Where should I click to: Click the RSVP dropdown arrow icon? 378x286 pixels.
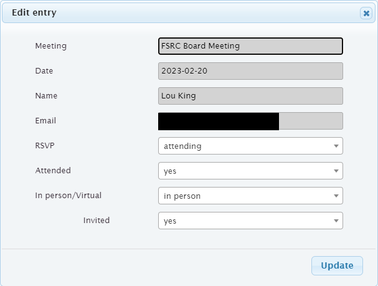(336, 146)
